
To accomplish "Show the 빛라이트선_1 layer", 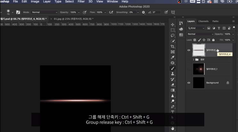I will point(189,69).
